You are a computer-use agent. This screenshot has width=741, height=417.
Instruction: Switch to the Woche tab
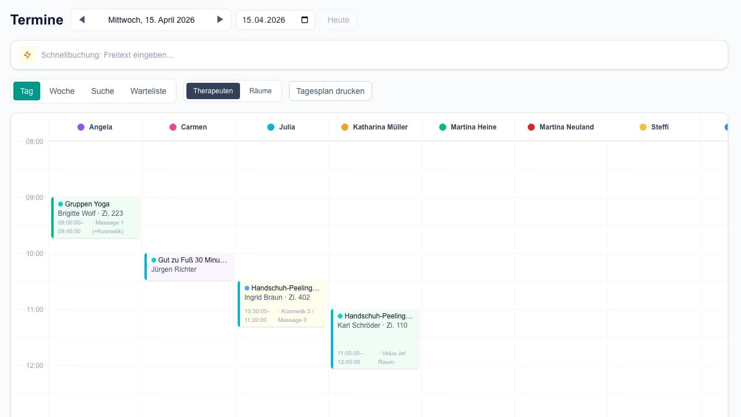[62, 91]
